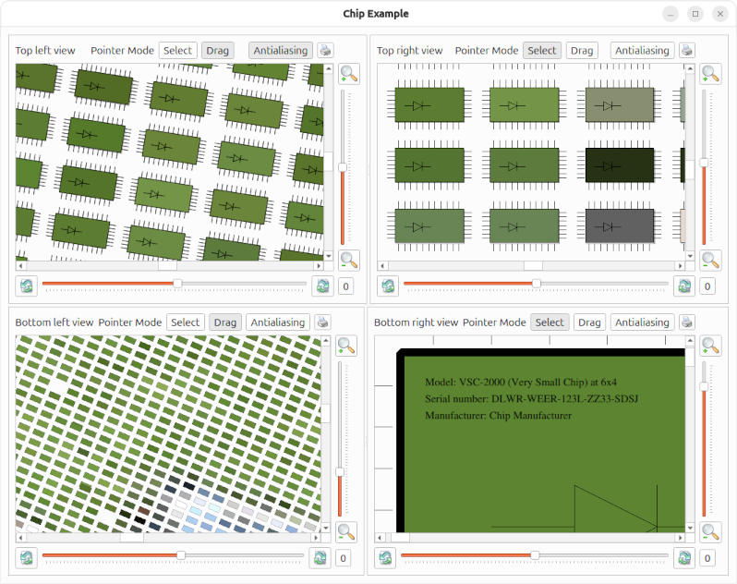Zoom in using bottom right view magnifier

(709, 347)
